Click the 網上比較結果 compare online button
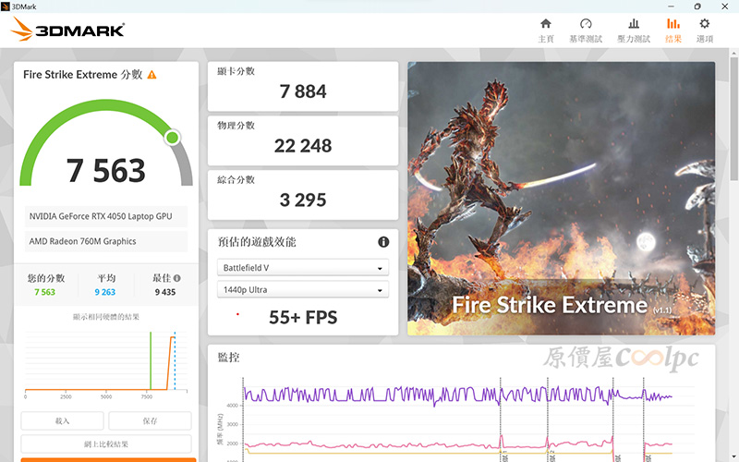This screenshot has height=462, width=739. [x=106, y=444]
